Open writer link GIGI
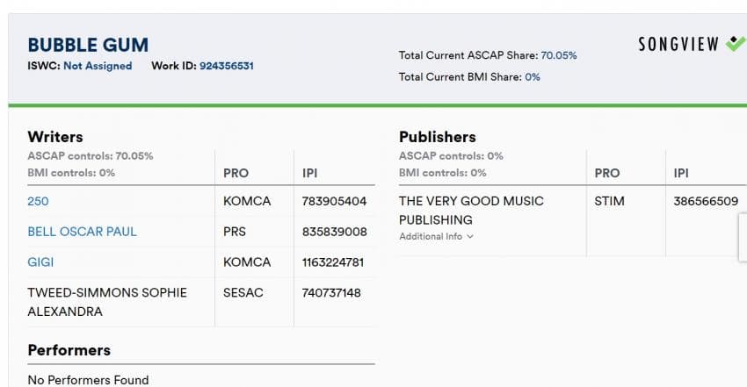 [x=40, y=262]
